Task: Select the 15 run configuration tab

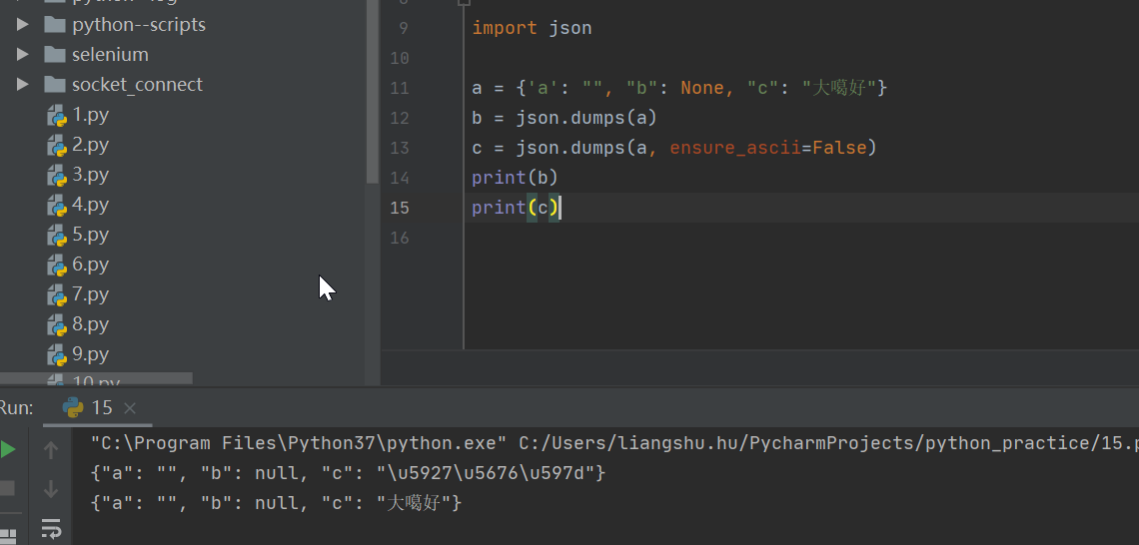Action: [x=97, y=408]
